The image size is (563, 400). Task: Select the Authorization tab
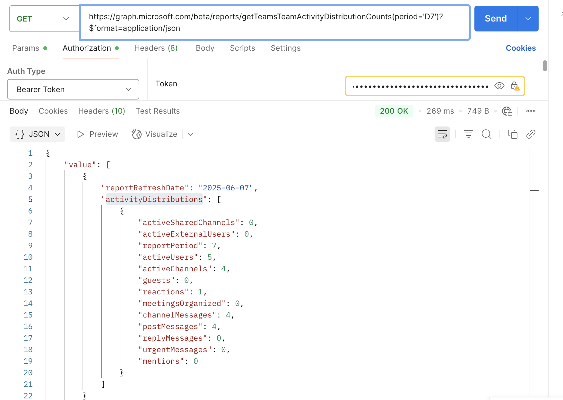point(91,48)
